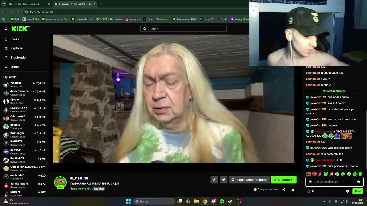Image resolution: width=367 pixels, height=206 pixels.
Task: Open the site info icon in address bar
Action: (x=26, y=12)
